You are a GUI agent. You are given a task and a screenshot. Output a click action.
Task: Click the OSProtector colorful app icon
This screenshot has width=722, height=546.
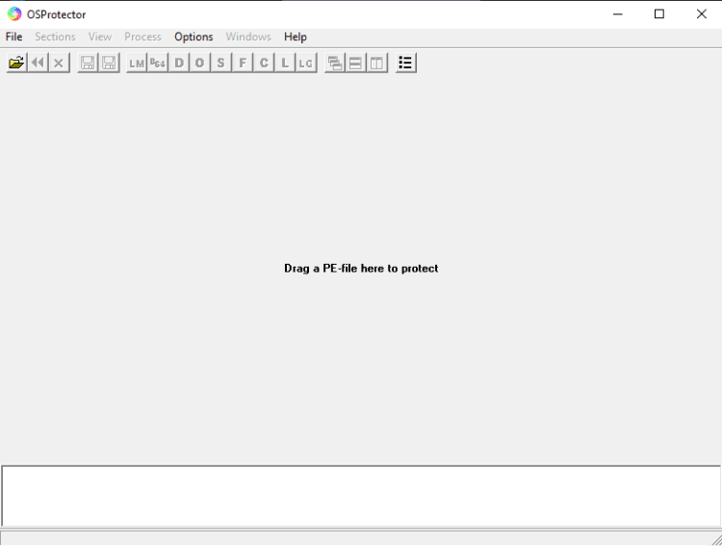[14, 14]
